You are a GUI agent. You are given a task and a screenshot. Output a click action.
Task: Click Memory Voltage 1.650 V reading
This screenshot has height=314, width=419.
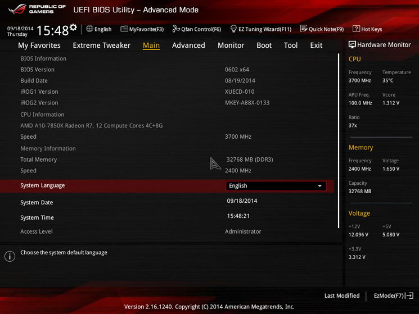tap(391, 169)
